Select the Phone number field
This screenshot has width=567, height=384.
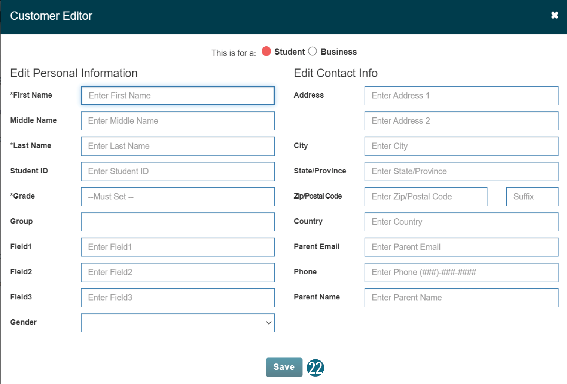(461, 272)
